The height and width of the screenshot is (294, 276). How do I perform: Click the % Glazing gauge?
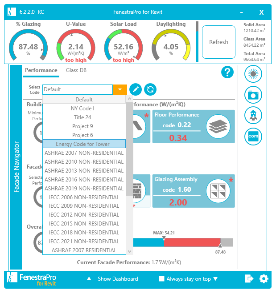pos(28,45)
